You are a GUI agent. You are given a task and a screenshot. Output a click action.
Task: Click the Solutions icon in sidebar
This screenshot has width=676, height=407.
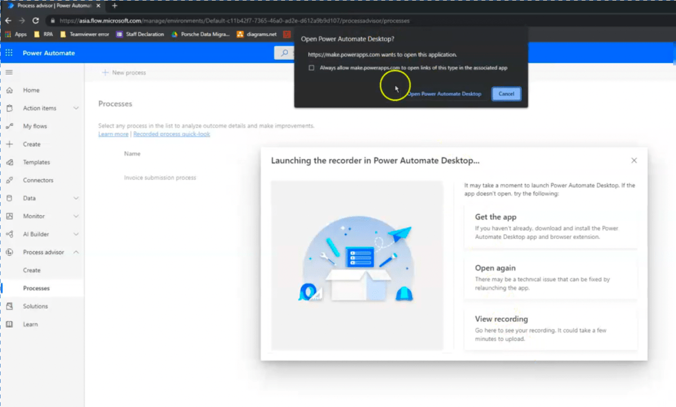pyautogui.click(x=10, y=306)
